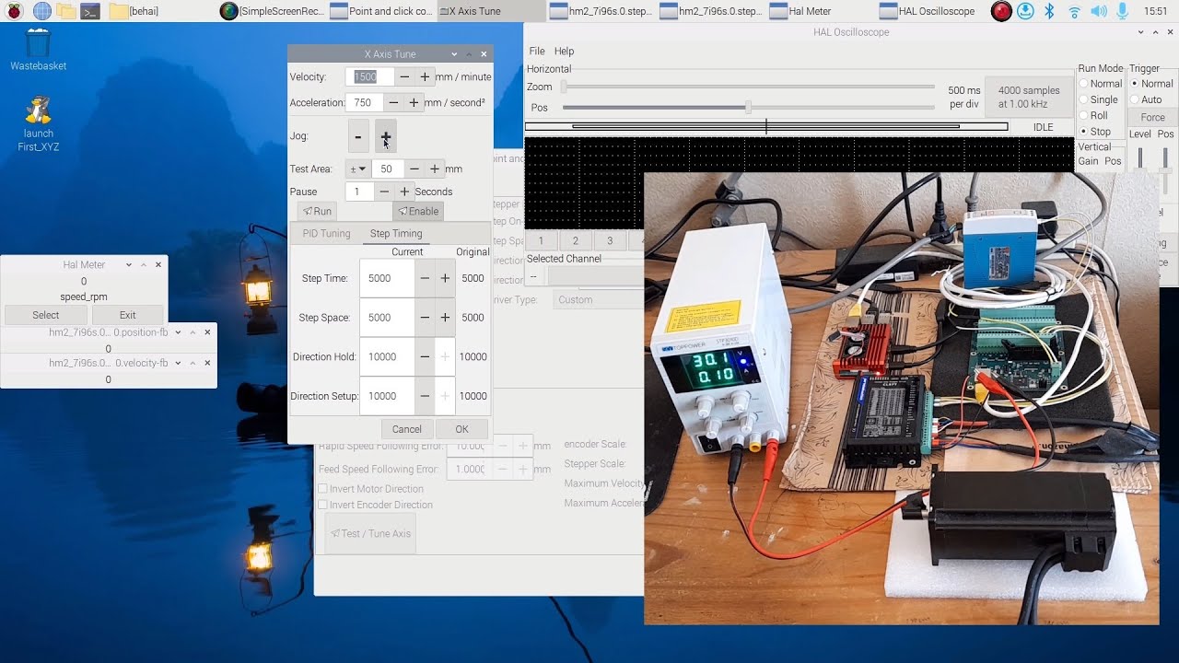Click Cancel in X Axis Tune

(x=407, y=429)
